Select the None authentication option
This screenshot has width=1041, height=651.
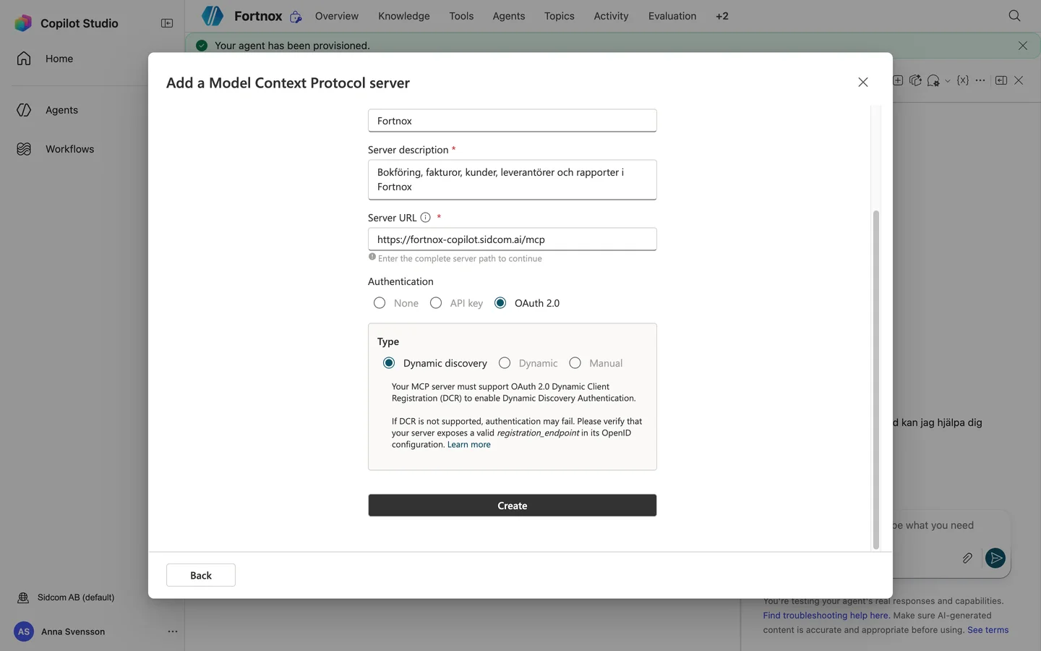(x=380, y=303)
